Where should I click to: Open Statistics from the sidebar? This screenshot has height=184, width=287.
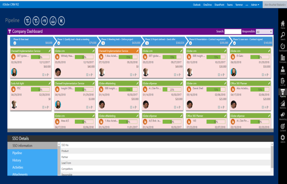pos(282,105)
